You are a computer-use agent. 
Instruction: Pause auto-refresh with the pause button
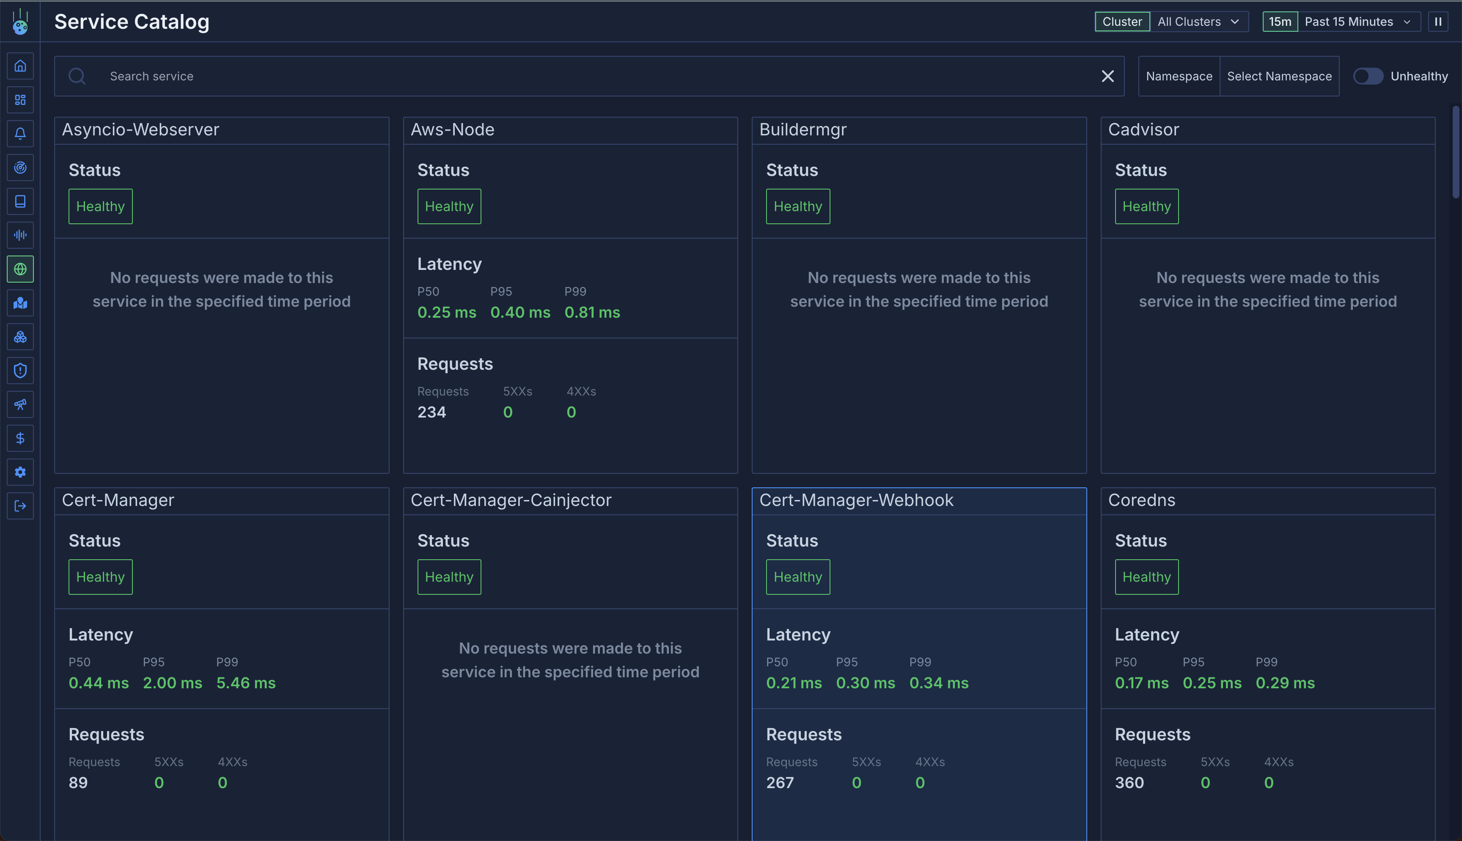pos(1438,22)
